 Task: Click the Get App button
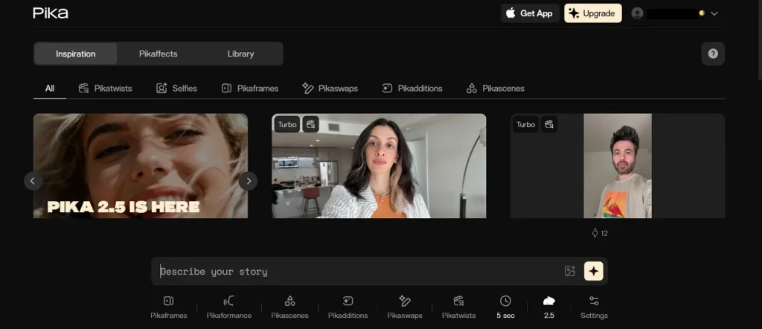point(530,13)
